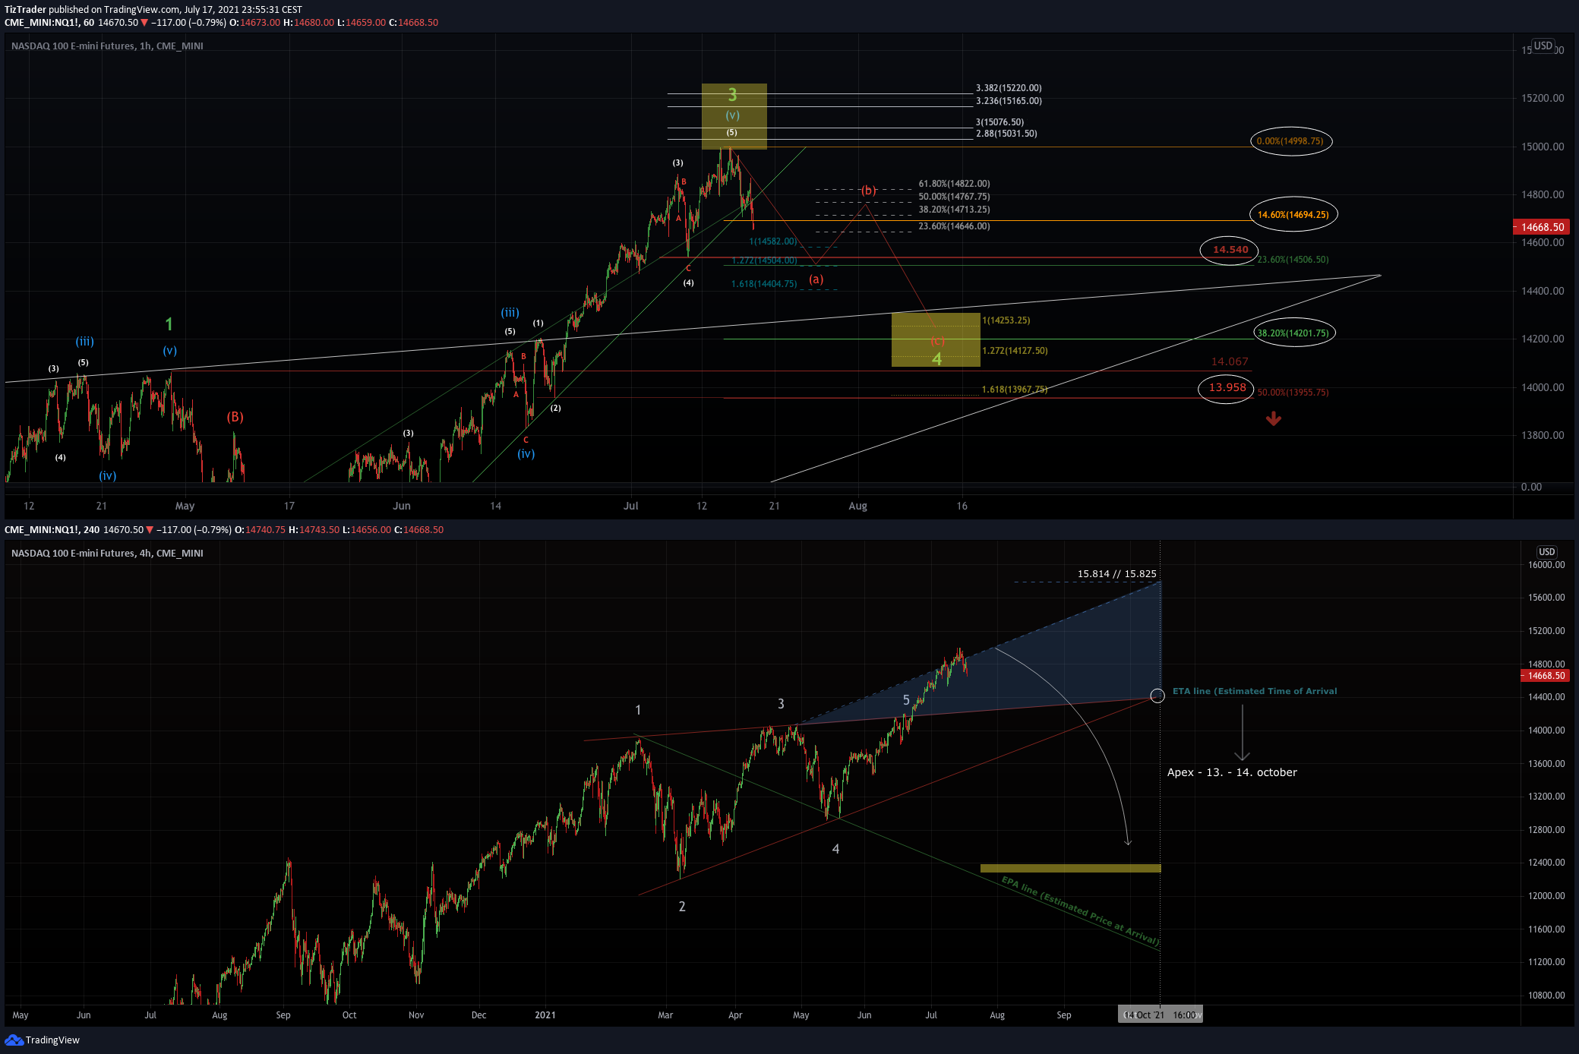Click the red down arrow marker near 13.958
Image resolution: width=1579 pixels, height=1054 pixels.
point(1274,418)
